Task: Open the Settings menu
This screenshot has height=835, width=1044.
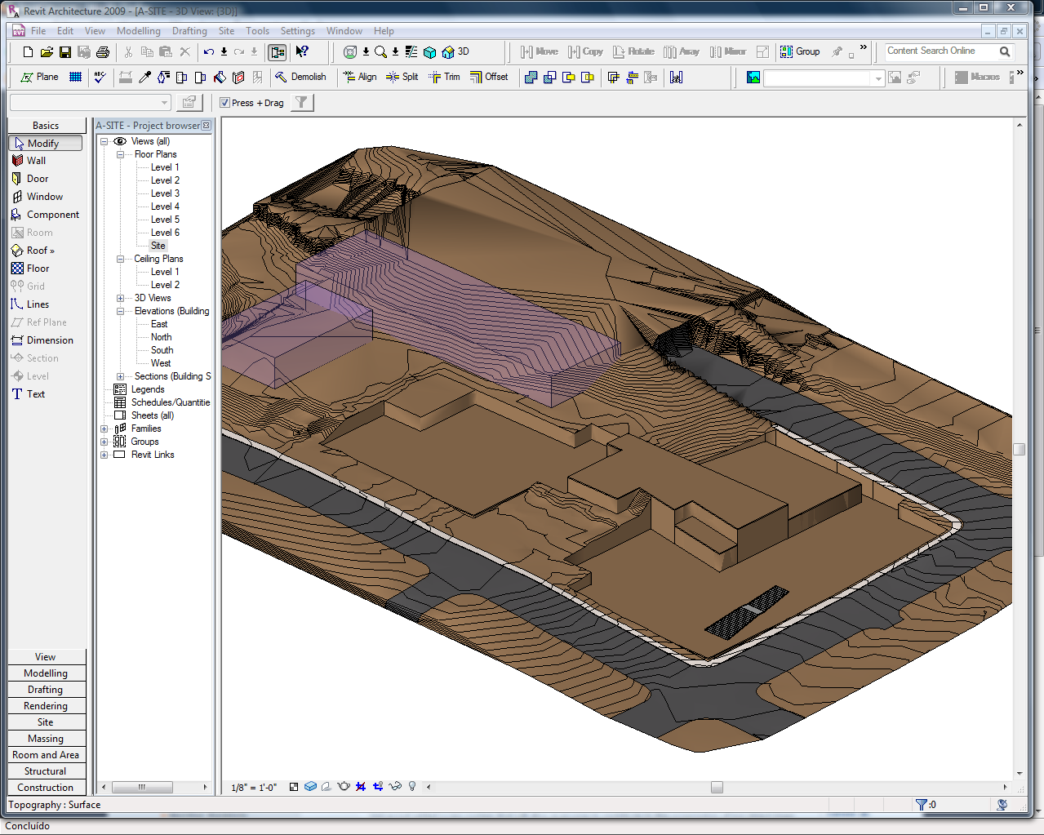Action: (x=298, y=30)
